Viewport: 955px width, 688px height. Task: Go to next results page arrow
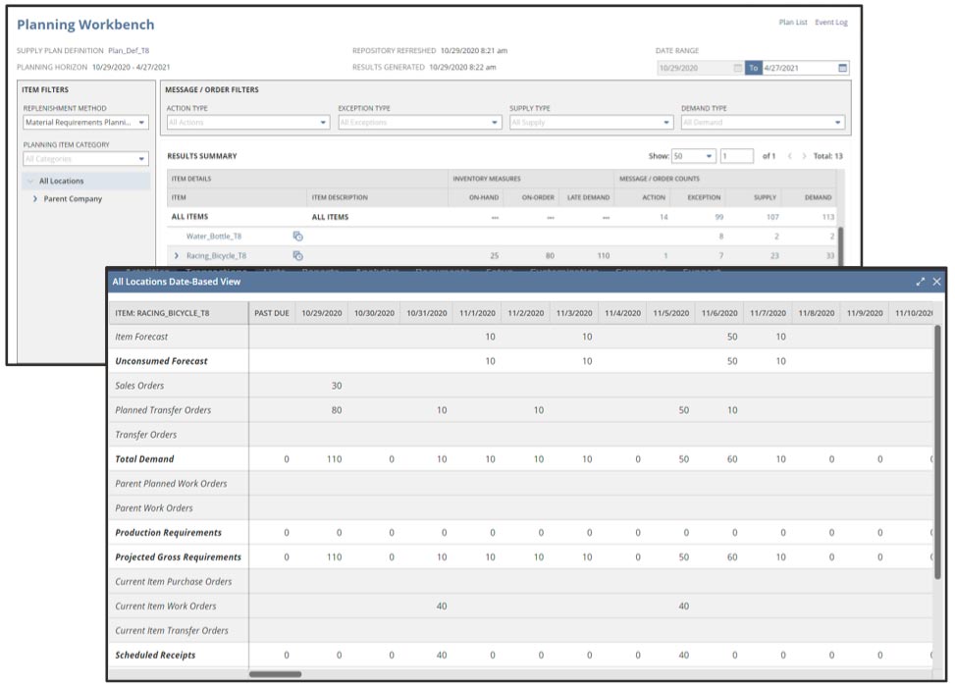pos(804,156)
